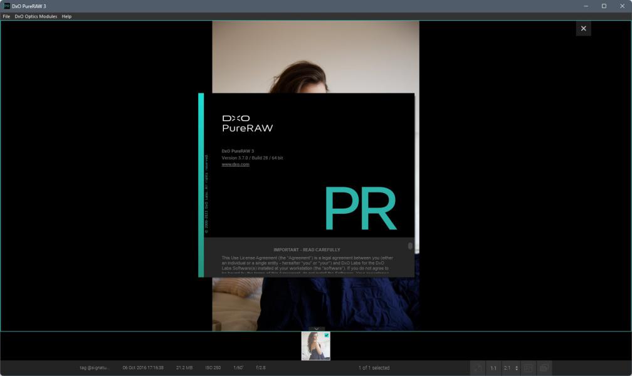Click the PR app icon in the title bar
This screenshot has width=632, height=376.
coord(7,6)
